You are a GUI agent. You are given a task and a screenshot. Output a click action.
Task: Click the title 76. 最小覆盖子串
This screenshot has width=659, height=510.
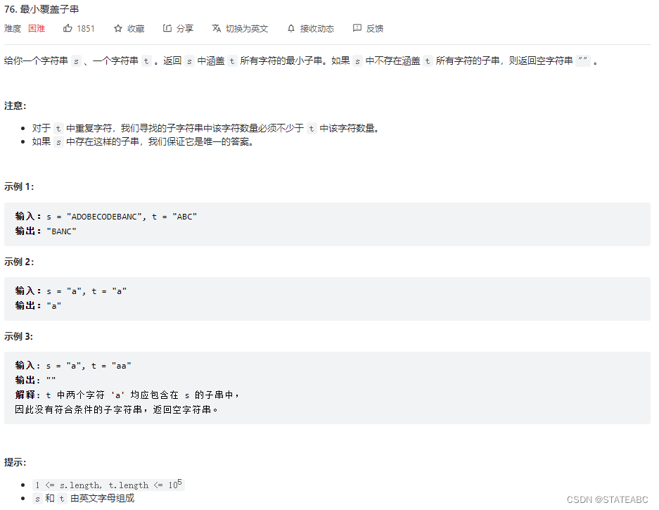pyautogui.click(x=41, y=9)
